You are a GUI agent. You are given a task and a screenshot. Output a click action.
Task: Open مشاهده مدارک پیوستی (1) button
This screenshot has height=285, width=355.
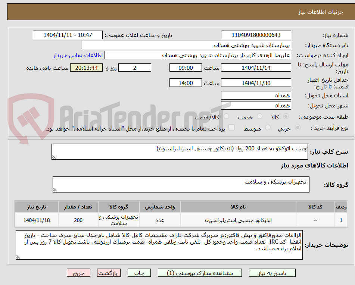200,273
